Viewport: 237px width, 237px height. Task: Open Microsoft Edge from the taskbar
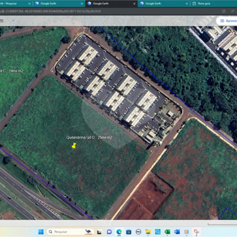[119, 232]
